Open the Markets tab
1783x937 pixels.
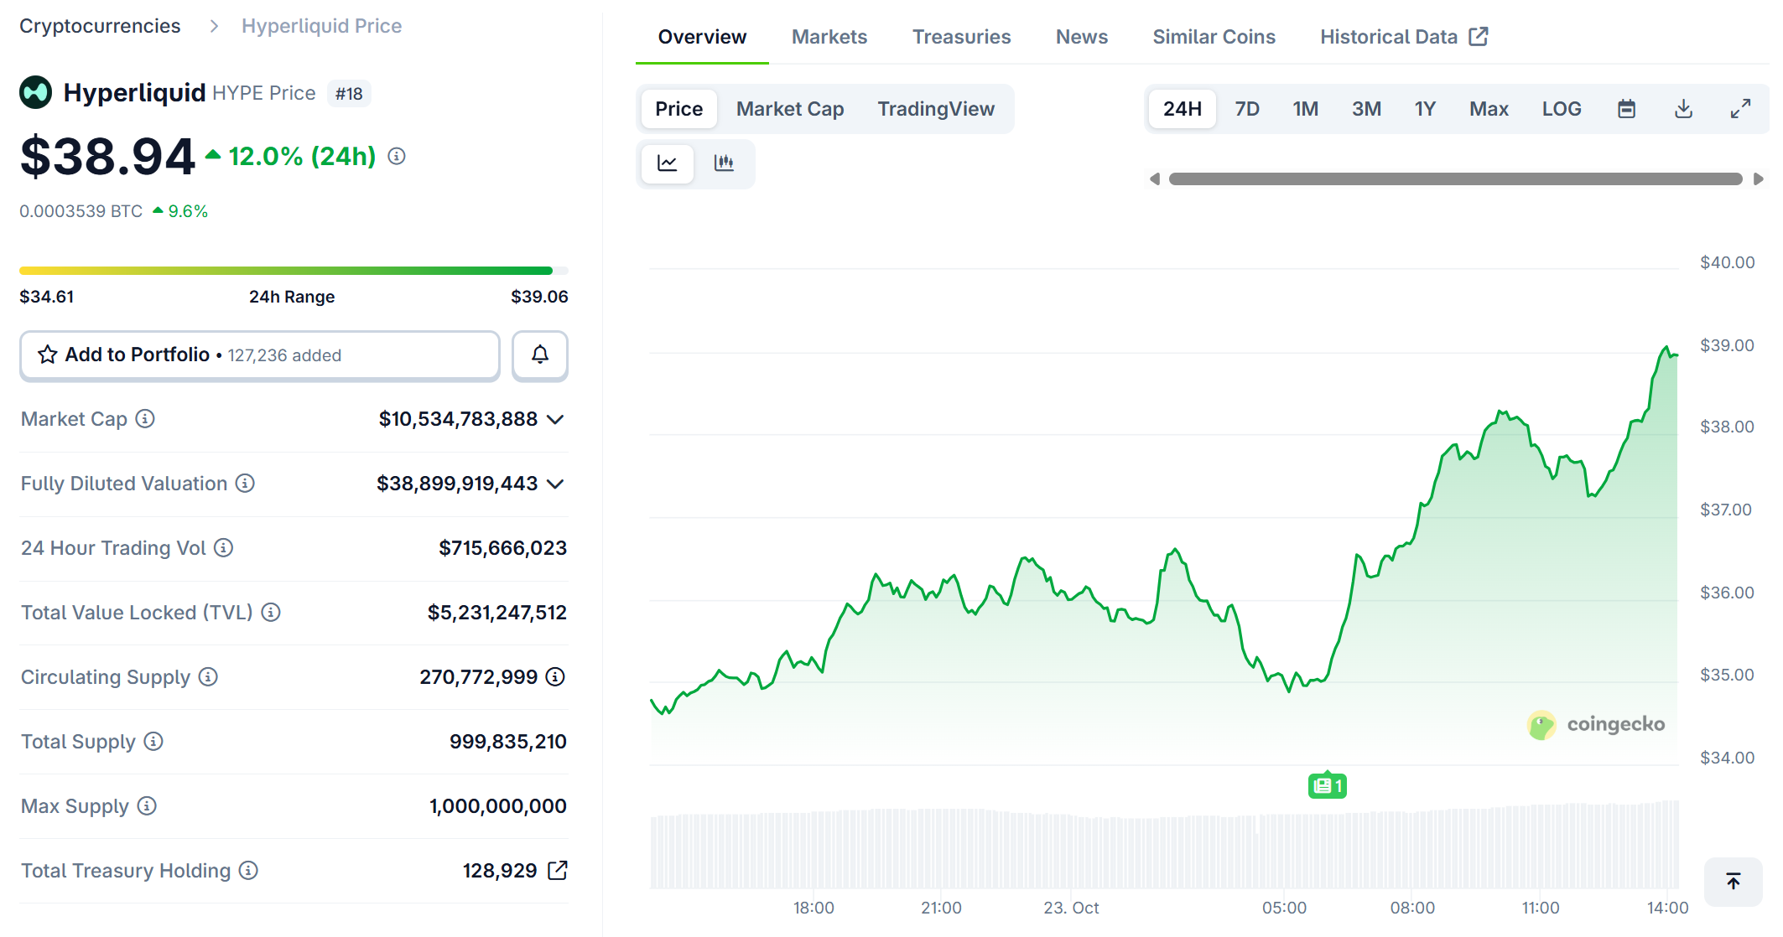pyautogui.click(x=829, y=37)
